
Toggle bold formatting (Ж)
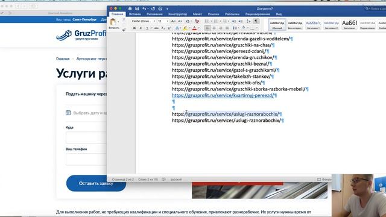click(134, 28)
